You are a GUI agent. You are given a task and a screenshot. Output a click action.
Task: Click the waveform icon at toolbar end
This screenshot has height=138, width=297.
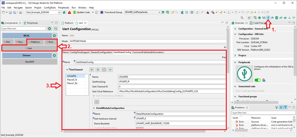pyautogui.click(x=294, y=18)
